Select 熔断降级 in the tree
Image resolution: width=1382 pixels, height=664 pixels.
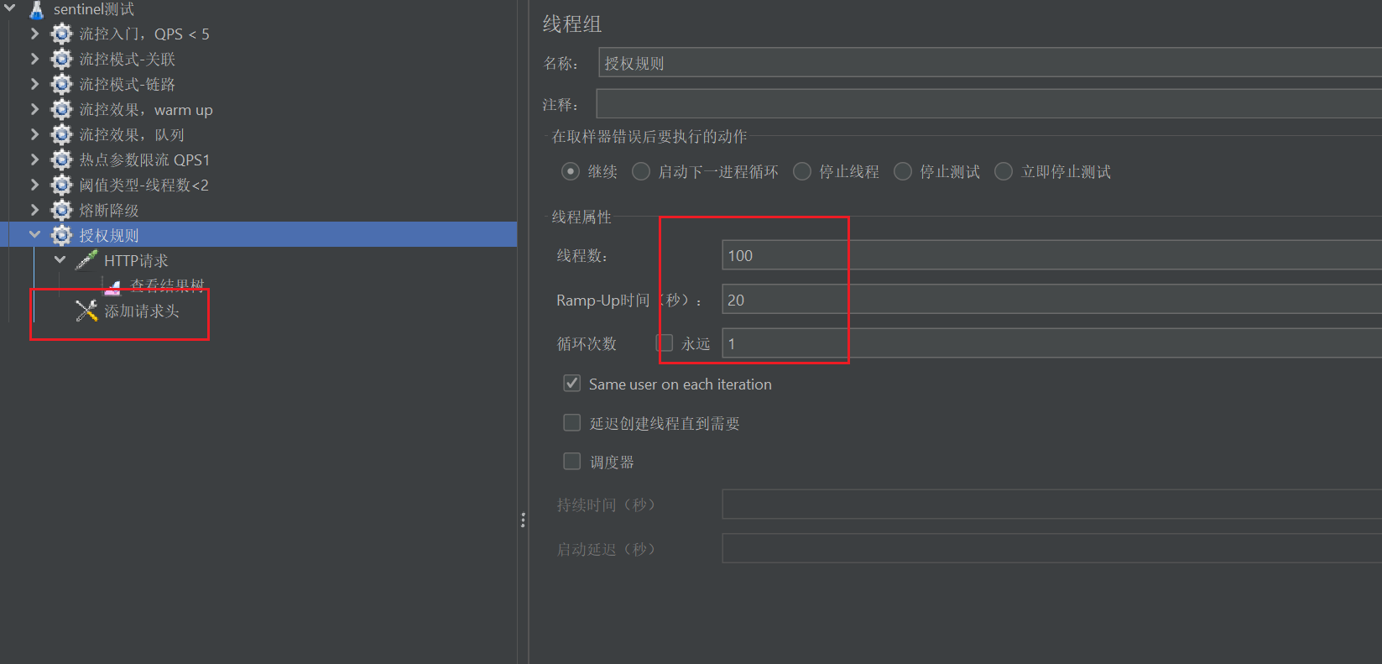(x=109, y=210)
